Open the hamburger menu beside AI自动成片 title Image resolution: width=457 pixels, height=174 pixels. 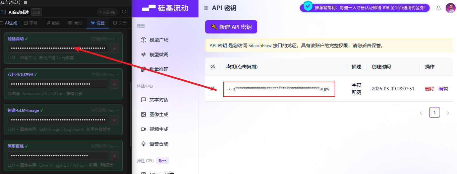click(x=25, y=2)
